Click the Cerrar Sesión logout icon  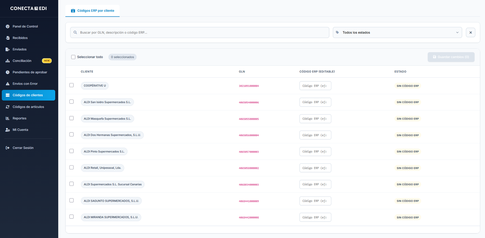click(x=8, y=148)
